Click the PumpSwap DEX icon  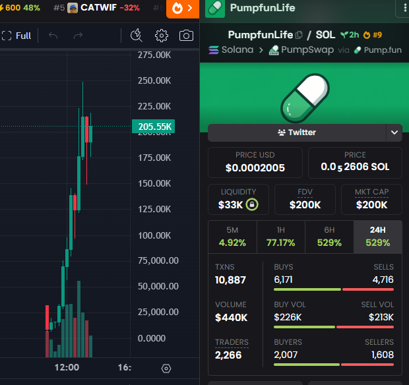pyautogui.click(x=274, y=50)
